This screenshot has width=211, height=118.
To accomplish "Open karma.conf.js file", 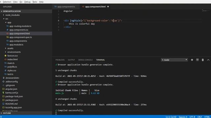I will coord(26,92).
